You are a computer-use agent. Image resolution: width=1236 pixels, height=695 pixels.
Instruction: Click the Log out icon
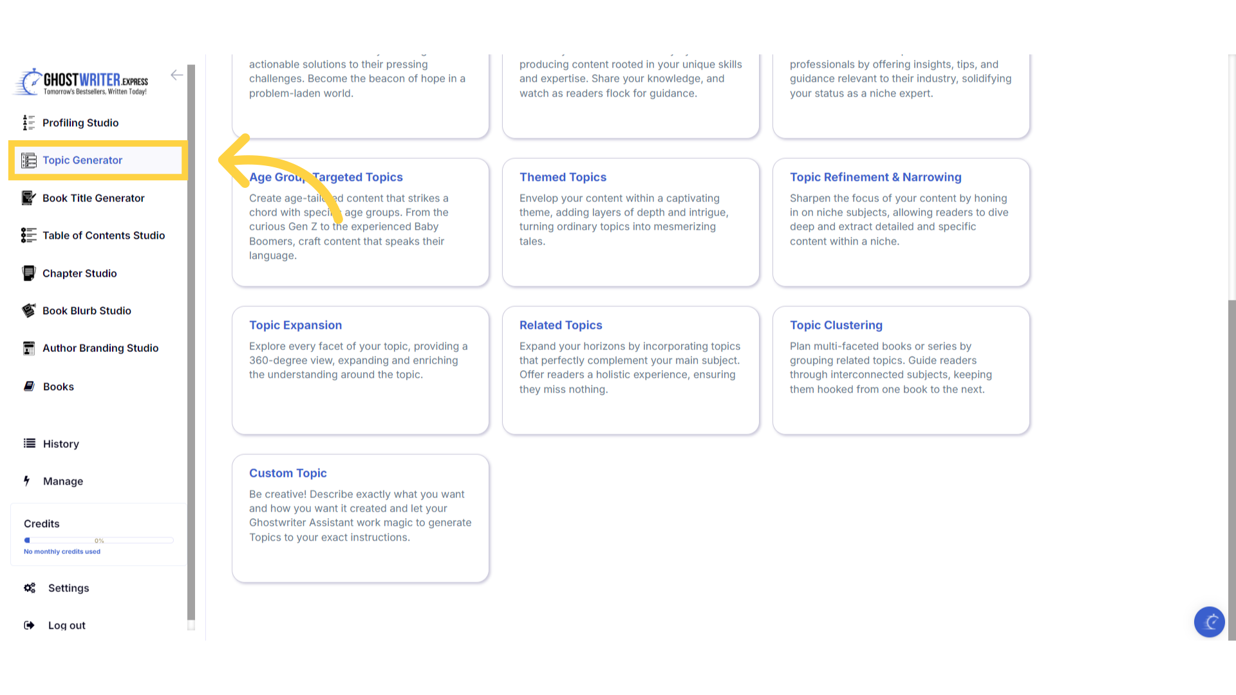click(29, 625)
